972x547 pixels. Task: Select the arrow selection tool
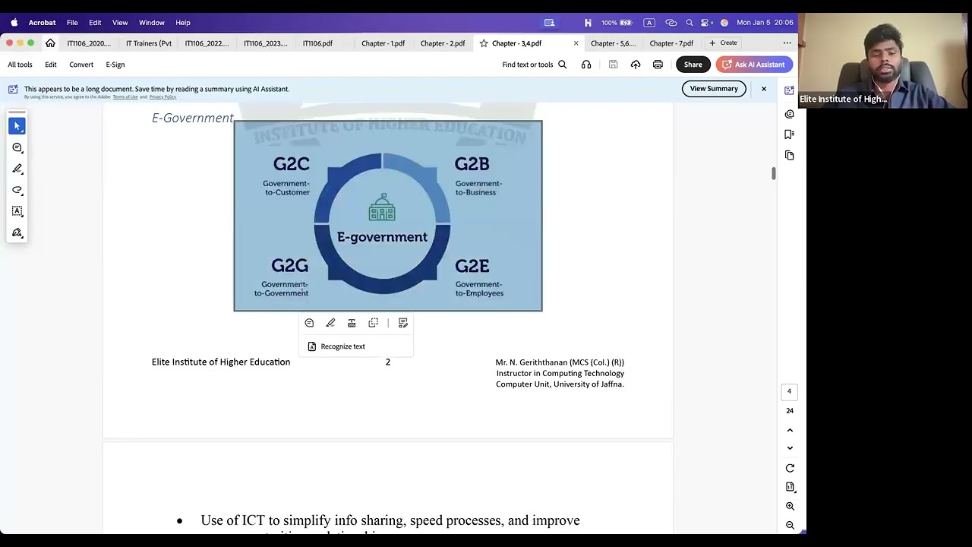[x=17, y=126]
